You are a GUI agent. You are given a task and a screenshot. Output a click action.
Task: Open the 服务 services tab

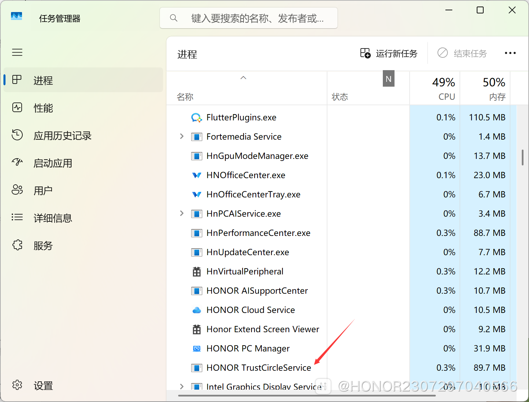pyautogui.click(x=83, y=245)
